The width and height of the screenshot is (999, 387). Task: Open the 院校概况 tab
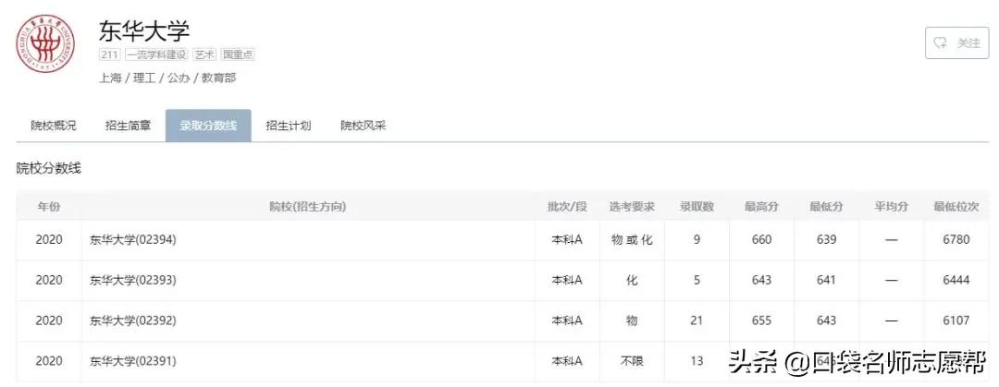pyautogui.click(x=54, y=126)
